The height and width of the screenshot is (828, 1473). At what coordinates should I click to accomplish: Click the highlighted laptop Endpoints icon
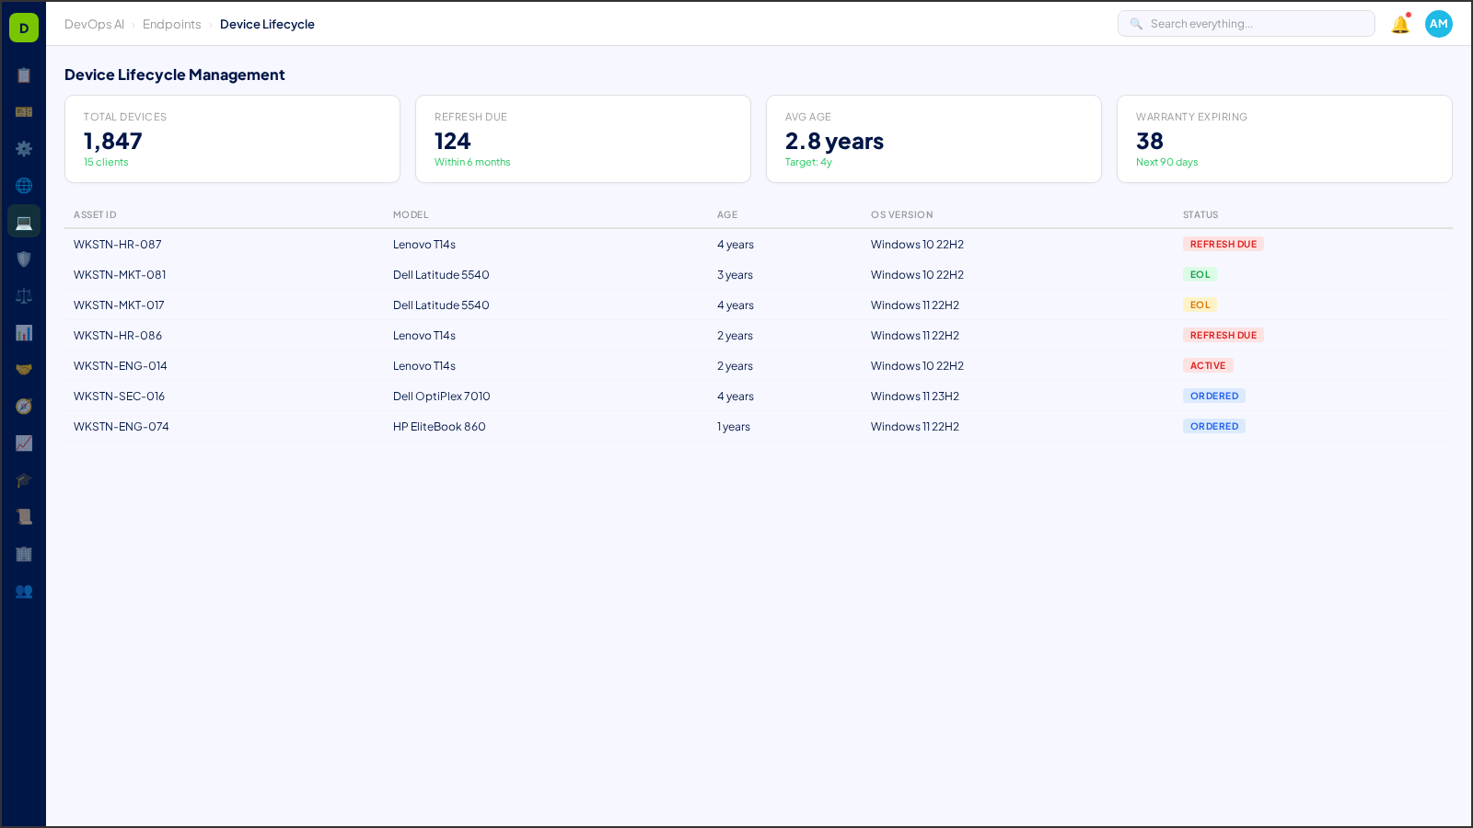click(24, 221)
